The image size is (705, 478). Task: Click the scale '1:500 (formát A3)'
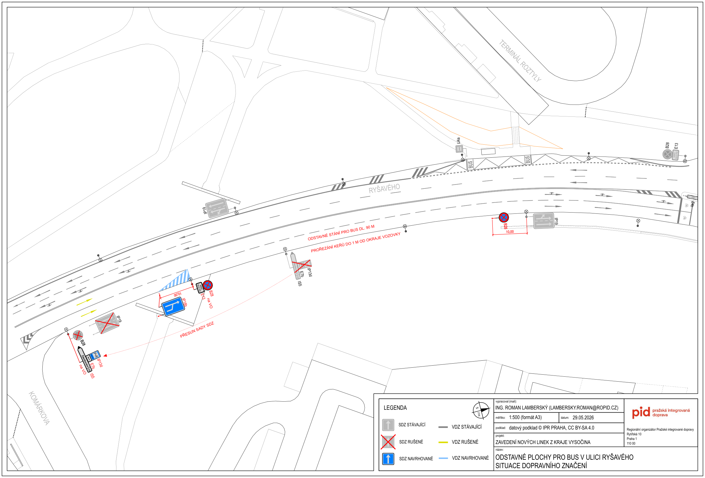tap(525, 417)
